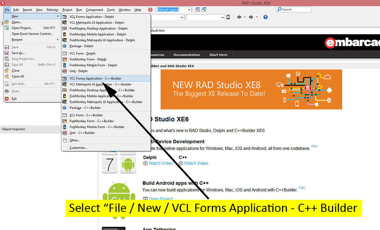Image resolution: width=380 pixels, height=230 pixels.
Task: Click the Other... icon in New submenu
Action: tap(64, 140)
